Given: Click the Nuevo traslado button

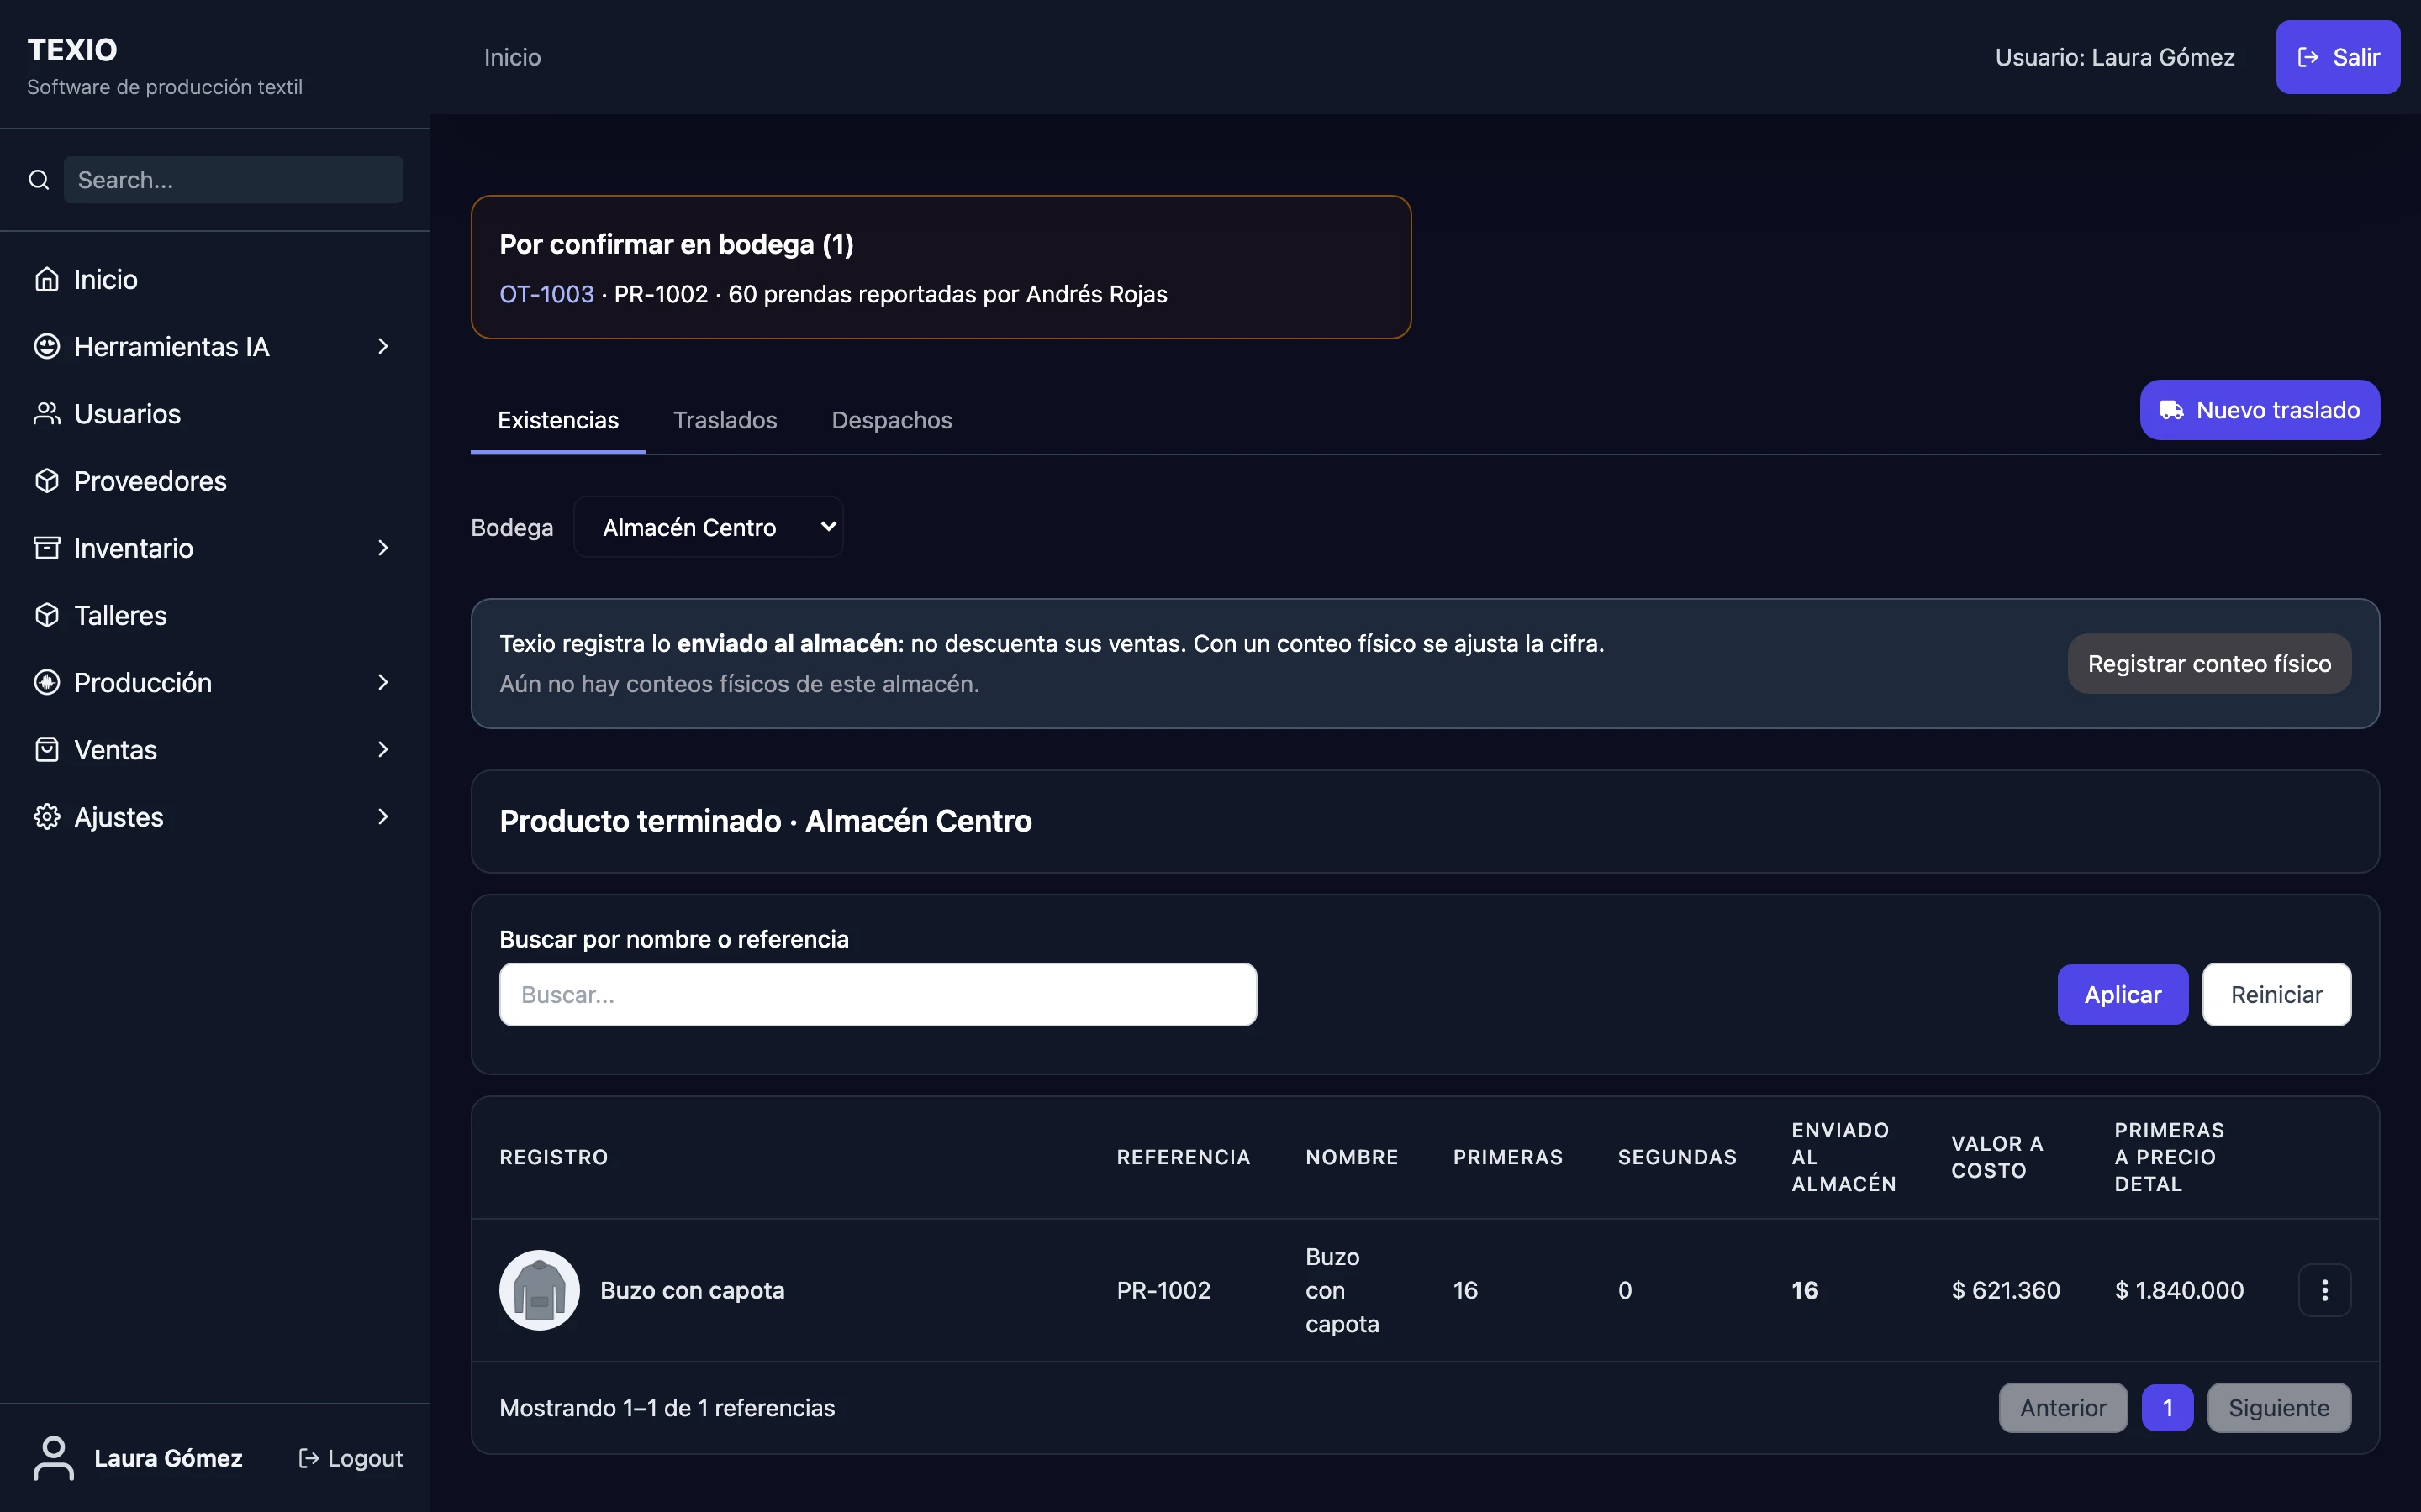Looking at the screenshot, I should tap(2260, 410).
